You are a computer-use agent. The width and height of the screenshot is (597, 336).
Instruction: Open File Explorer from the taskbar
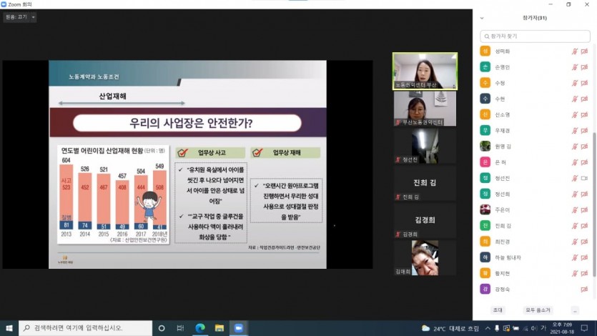point(219,328)
